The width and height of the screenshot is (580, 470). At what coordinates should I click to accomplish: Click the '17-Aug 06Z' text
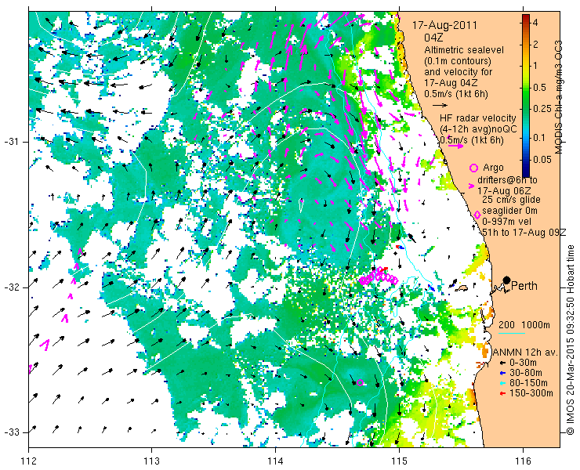tap(504, 191)
